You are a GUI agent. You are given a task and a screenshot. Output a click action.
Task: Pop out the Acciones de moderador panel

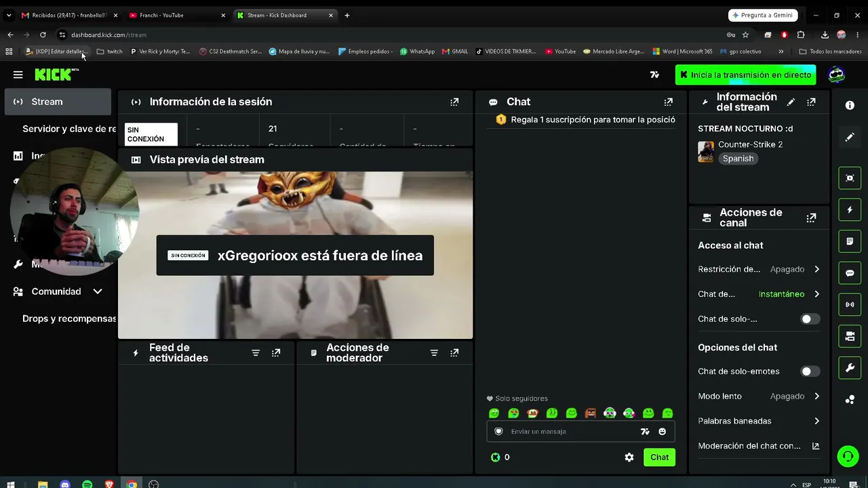[454, 353]
